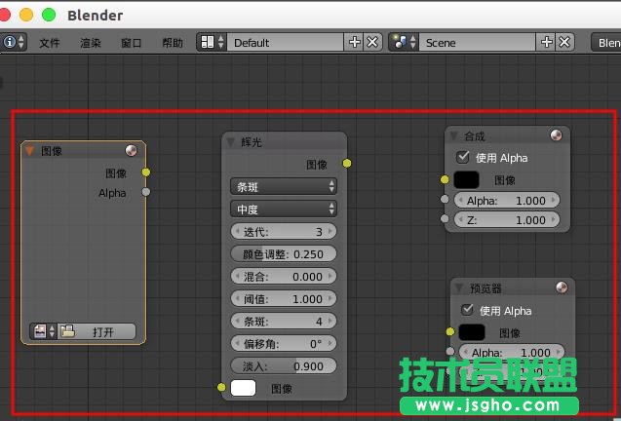Toggle 使用 Alpha in 预览器 node
The height and width of the screenshot is (421, 621).
click(x=467, y=310)
